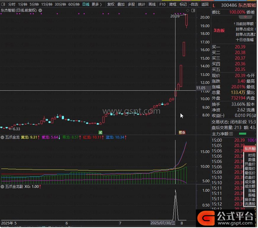Click the 买一 price 20.39
This screenshot has width=258, height=228.
coord(241,47)
